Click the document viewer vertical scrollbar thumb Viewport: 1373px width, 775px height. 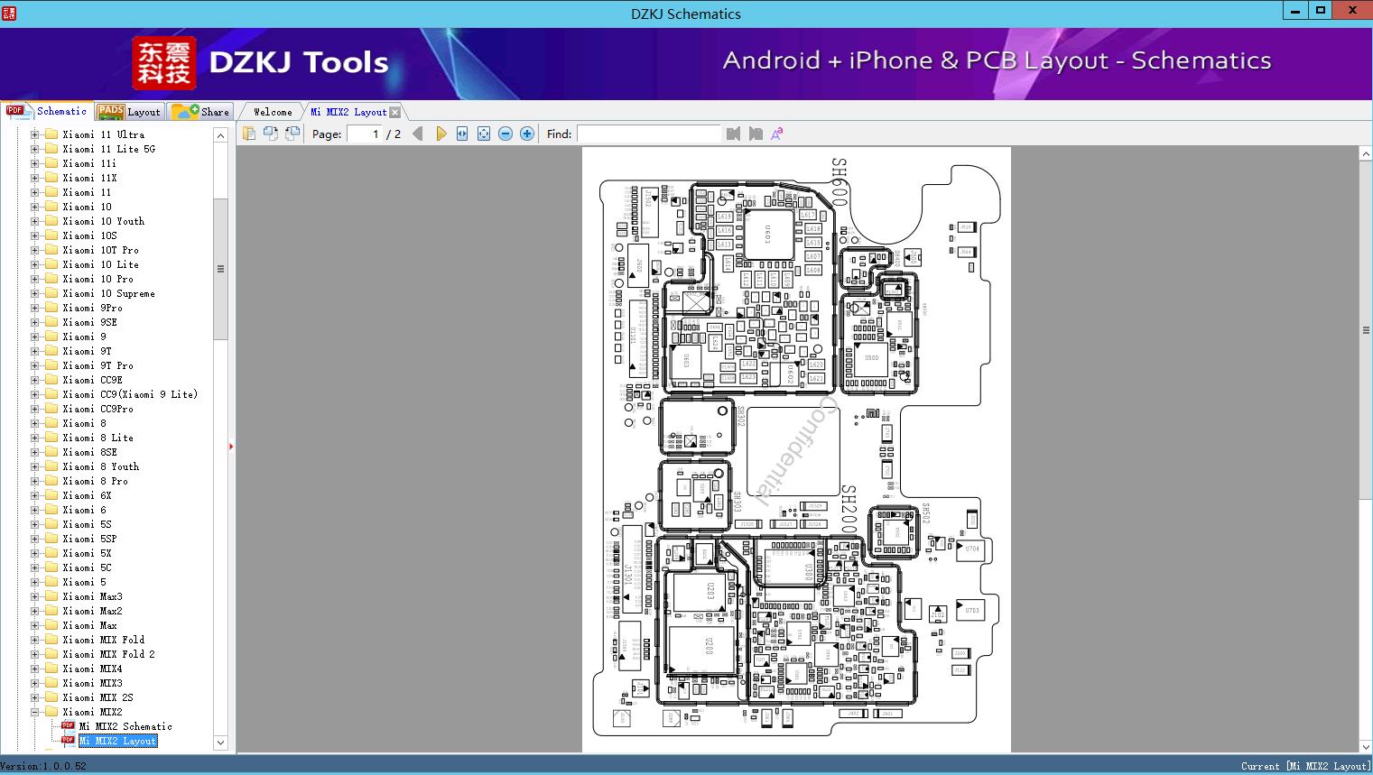tap(1366, 329)
